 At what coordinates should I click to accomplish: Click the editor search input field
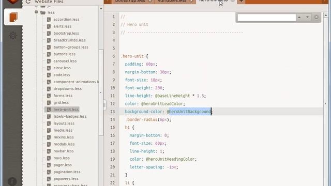pyautogui.click(x=267, y=18)
